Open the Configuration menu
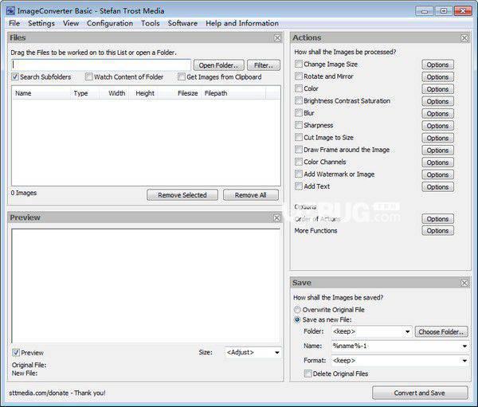Screen dimensions: 478x407 [110, 23]
